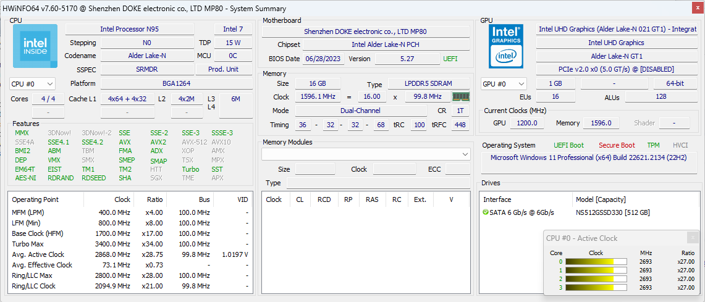The width and height of the screenshot is (705, 302).
Task: Click the memory size 16 GB field
Action: coord(318,83)
